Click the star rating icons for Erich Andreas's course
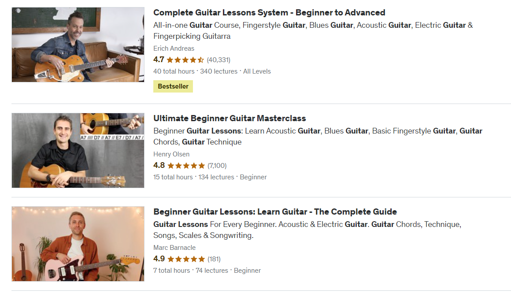The image size is (511, 297). [x=185, y=60]
